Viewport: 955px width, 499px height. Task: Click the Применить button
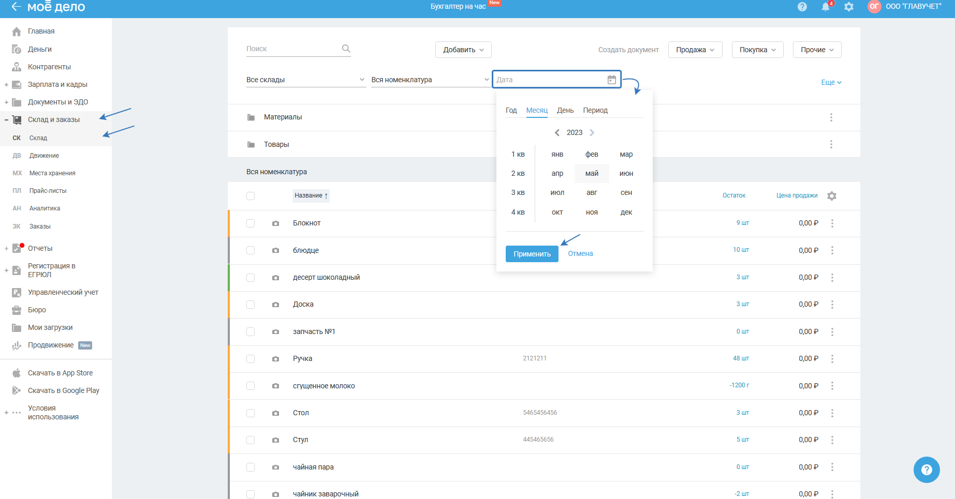[x=532, y=254]
